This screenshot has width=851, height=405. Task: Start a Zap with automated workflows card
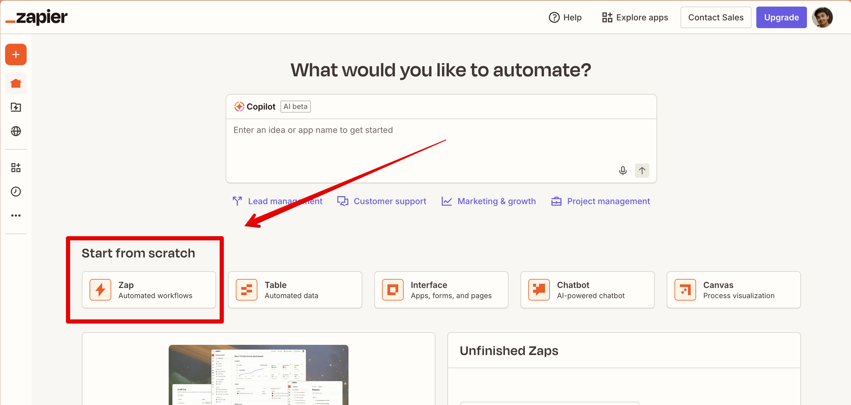point(149,289)
